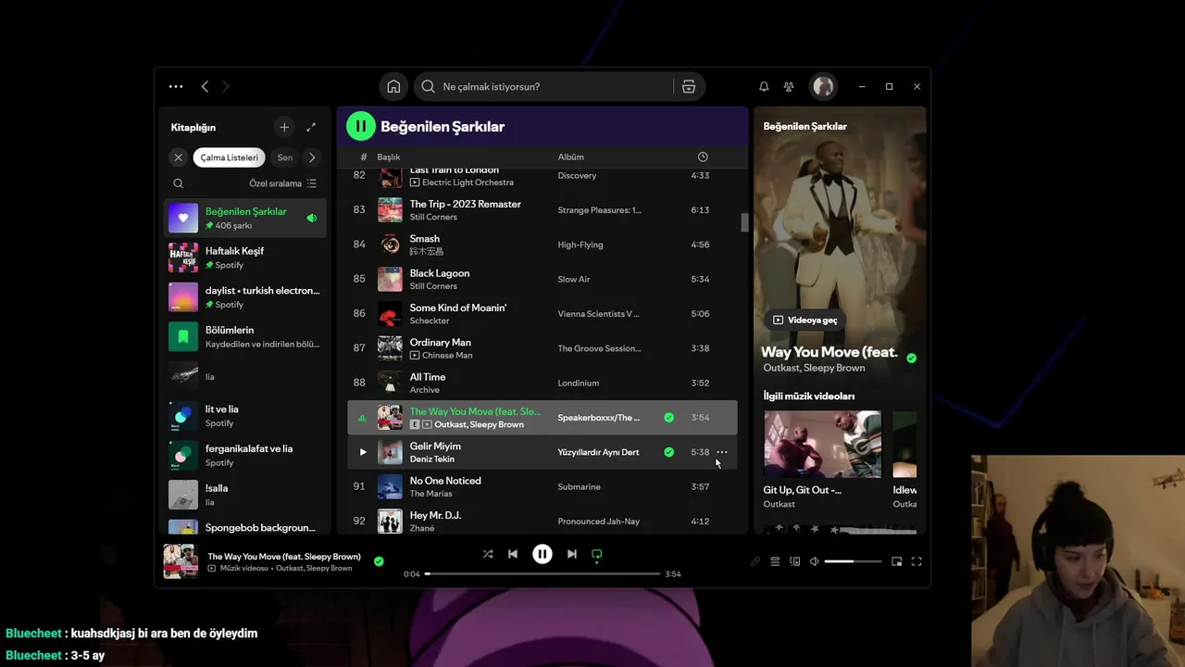Open the Özel sıralama sort dropdown
Screen dimensions: 1185x667
coord(282,183)
